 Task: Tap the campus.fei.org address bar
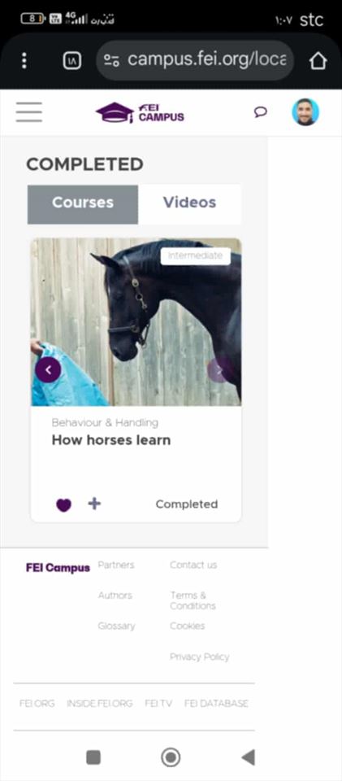(x=195, y=61)
